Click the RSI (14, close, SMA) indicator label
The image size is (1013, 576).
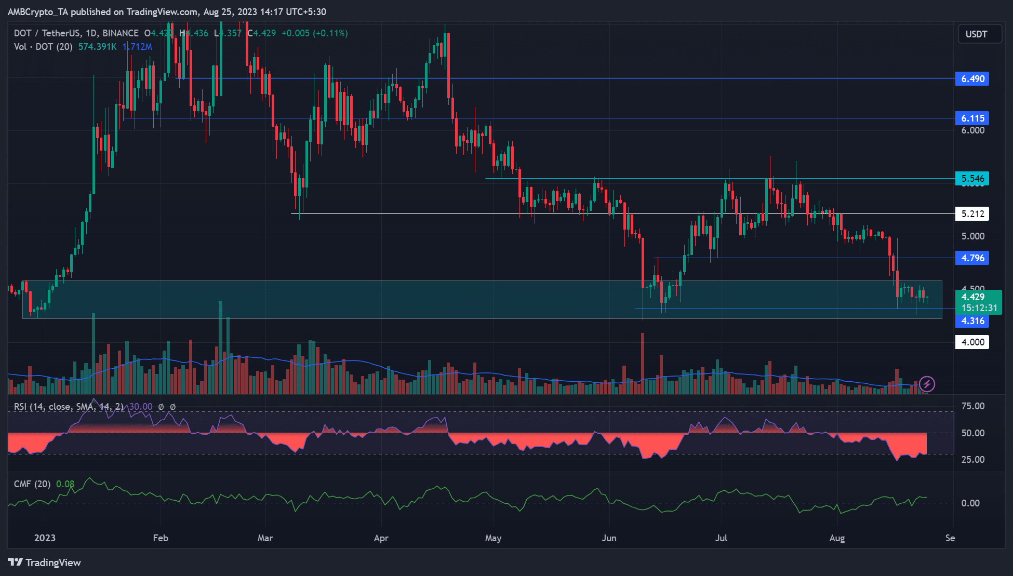pyautogui.click(x=69, y=407)
